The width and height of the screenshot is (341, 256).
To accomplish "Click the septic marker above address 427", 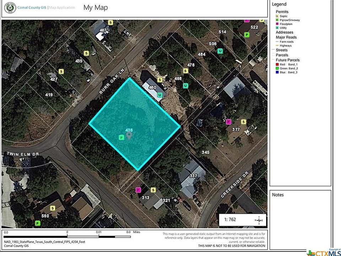I will [x=61, y=71].
